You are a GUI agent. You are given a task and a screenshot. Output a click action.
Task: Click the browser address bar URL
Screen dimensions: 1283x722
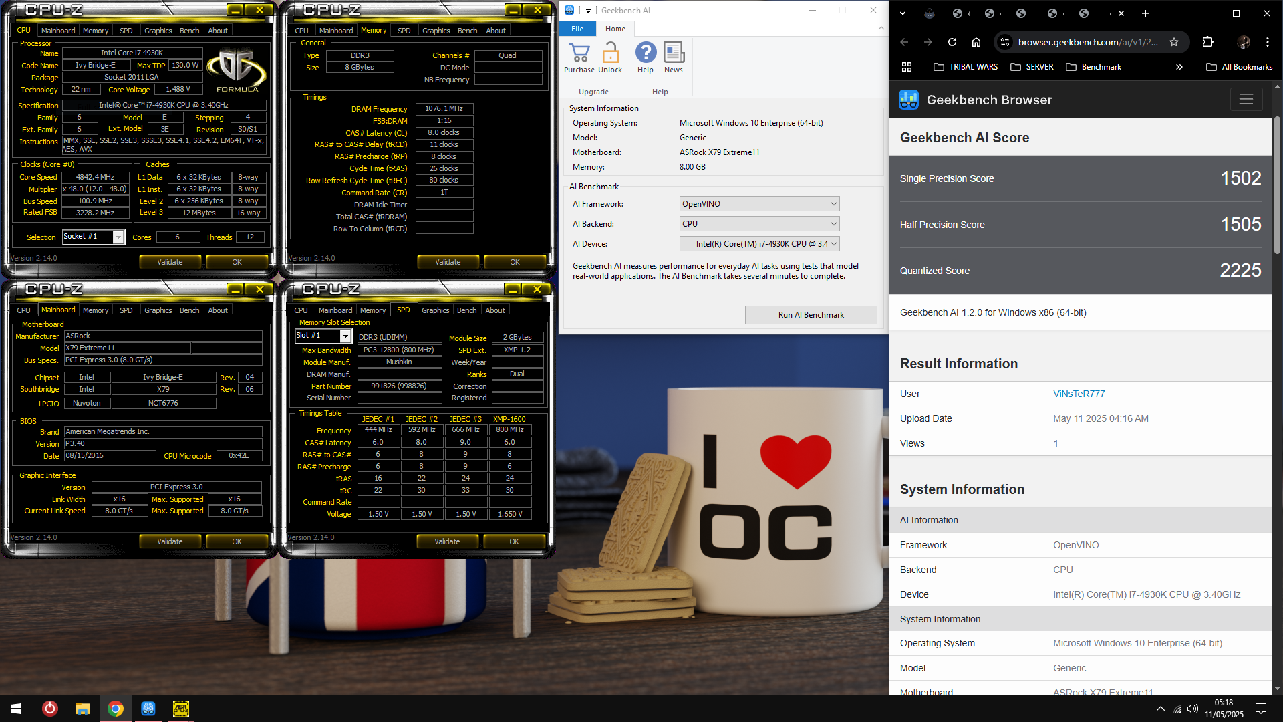(1088, 42)
